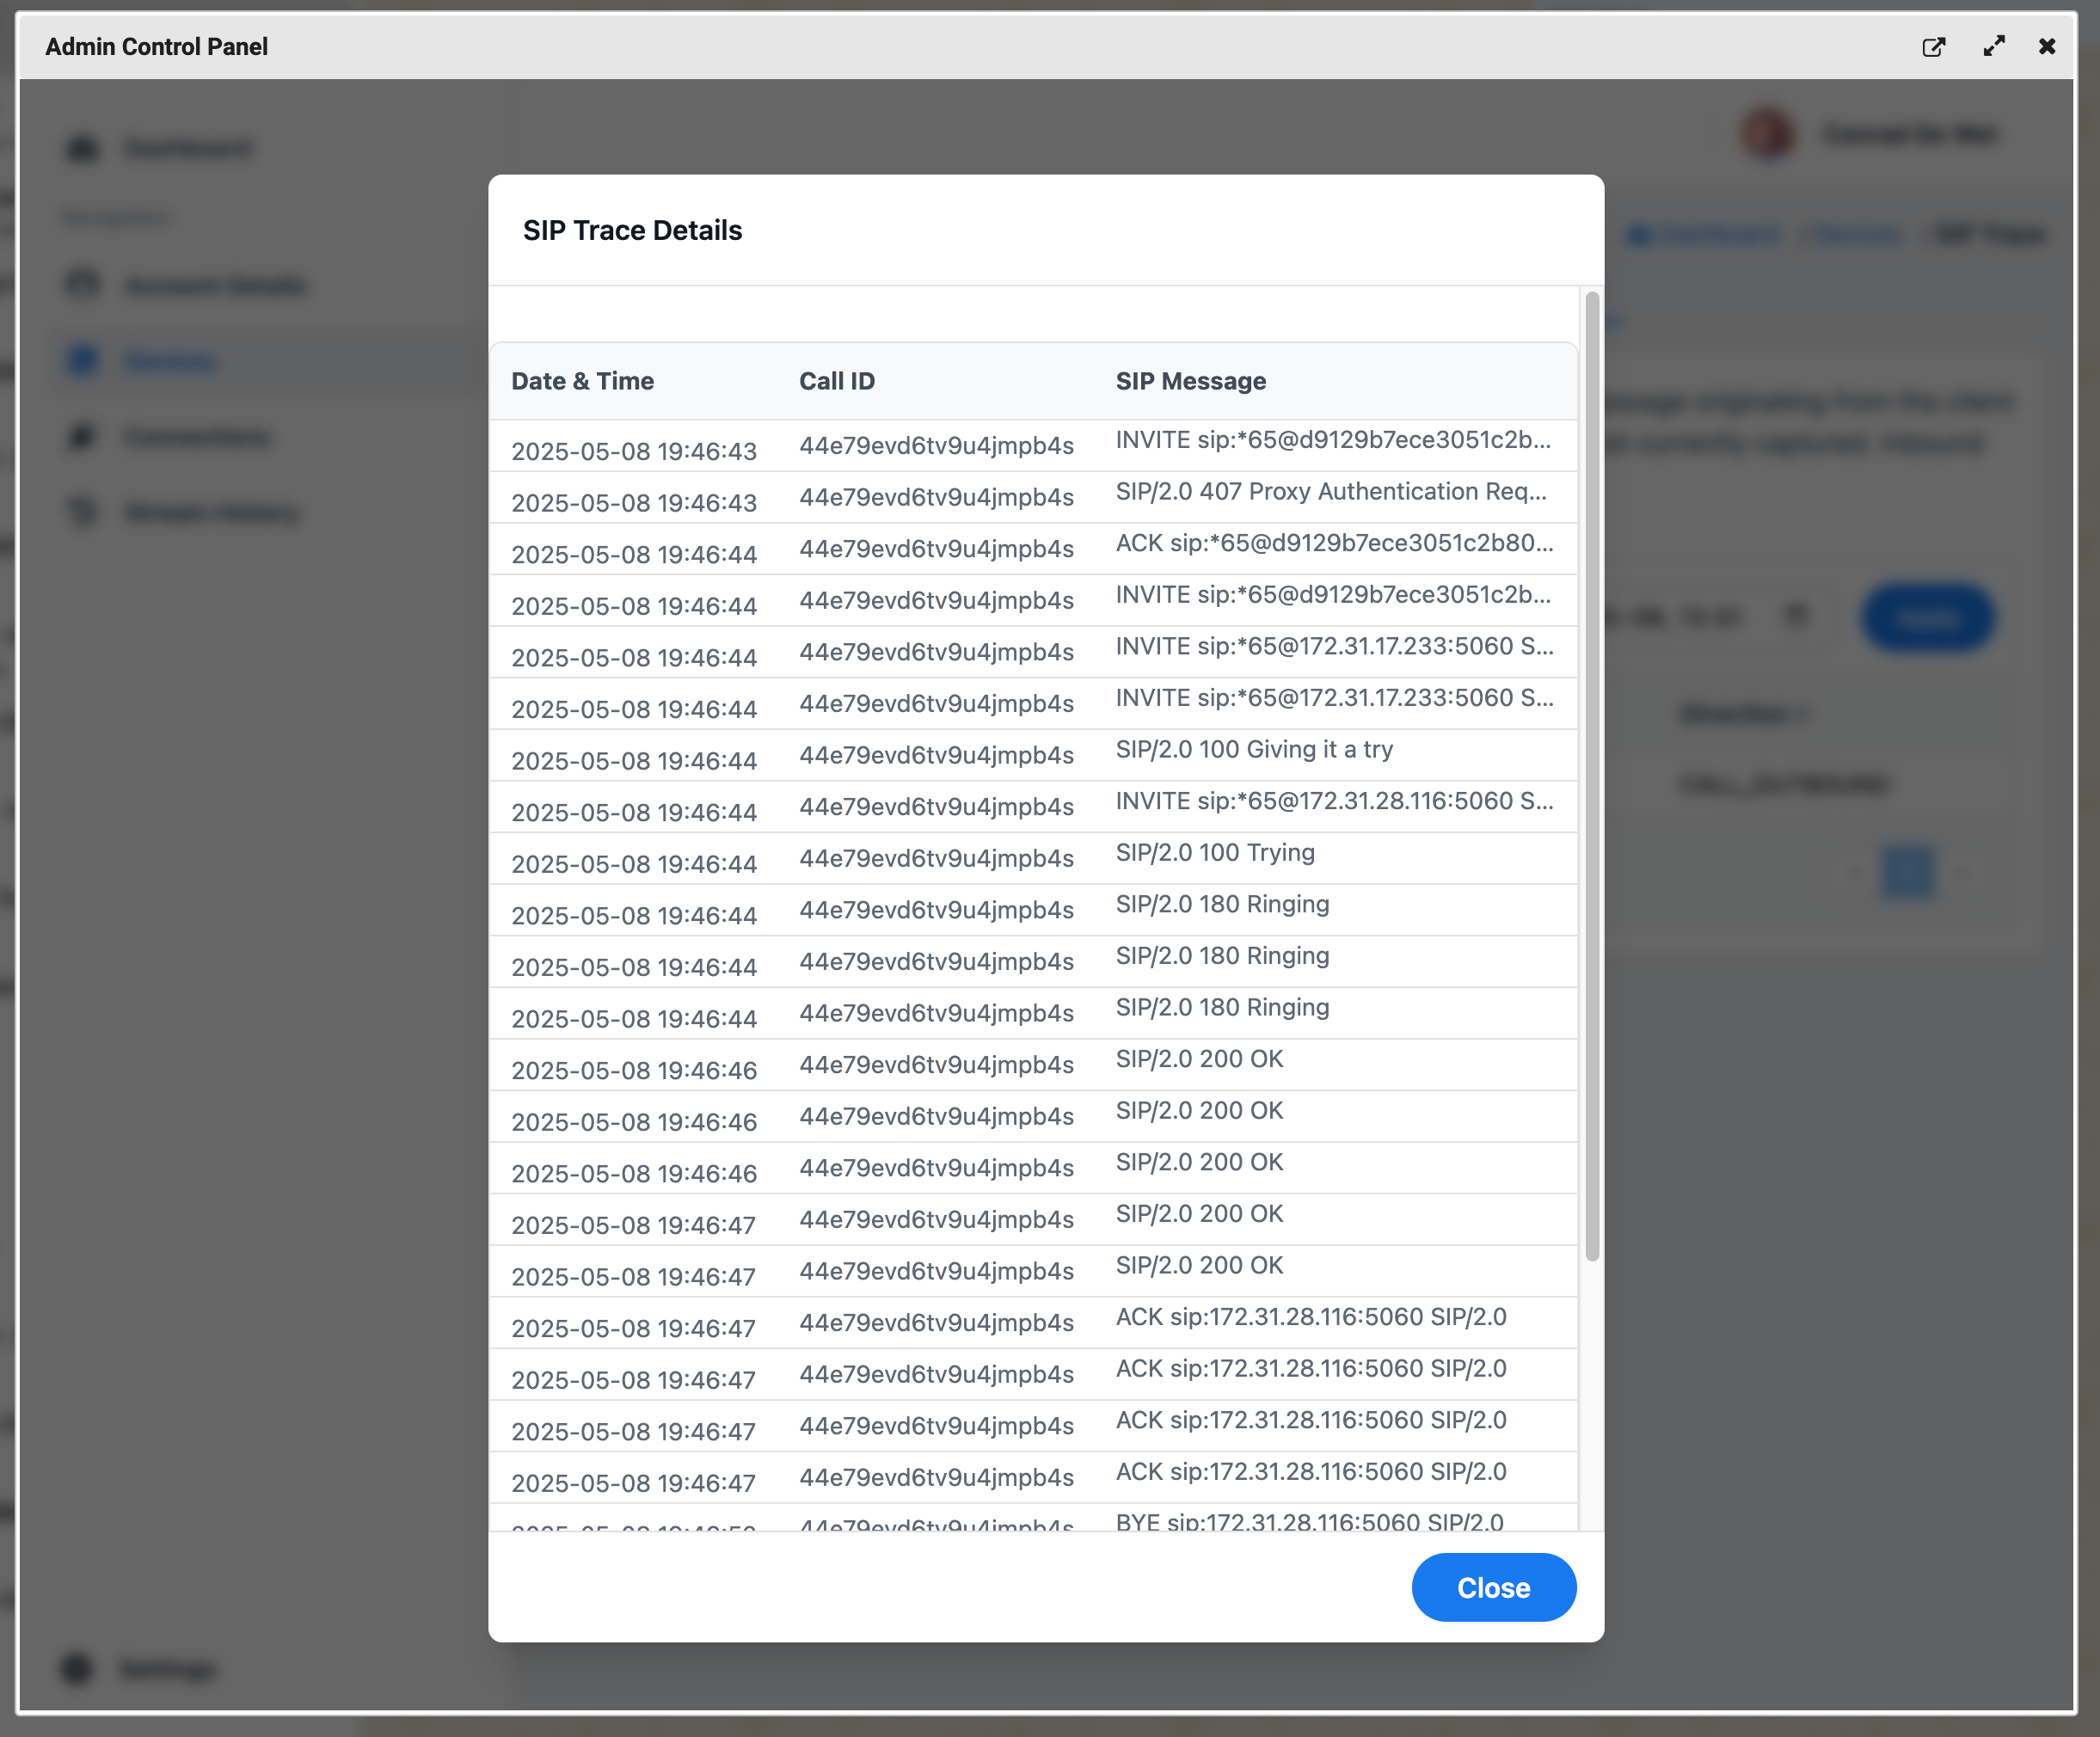Image resolution: width=2100 pixels, height=1737 pixels.
Task: Click the Date & Time column header
Action: pos(582,381)
